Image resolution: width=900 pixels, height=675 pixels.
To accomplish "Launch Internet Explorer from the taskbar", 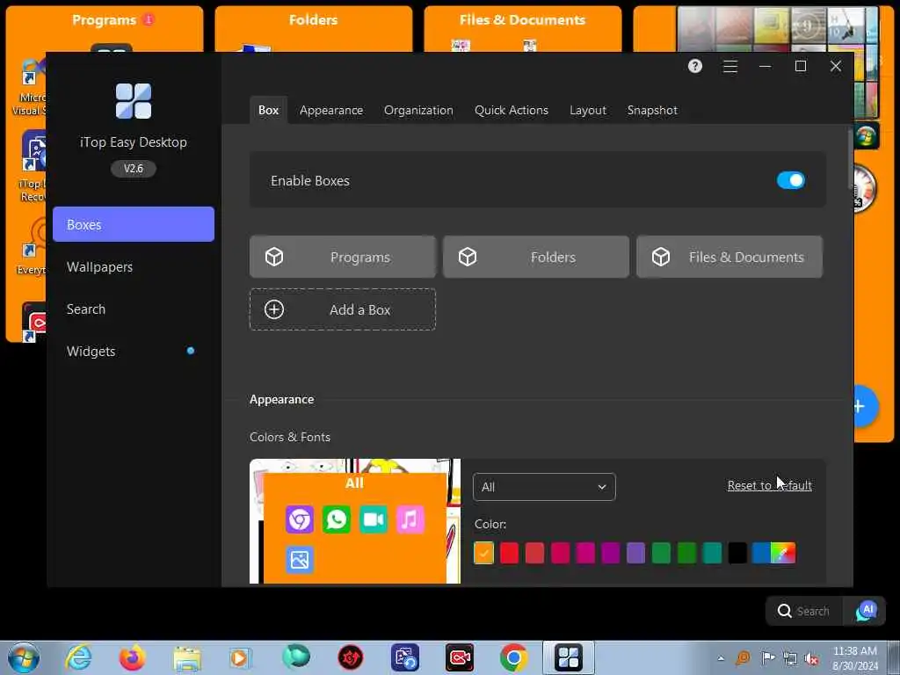I will 78,657.
